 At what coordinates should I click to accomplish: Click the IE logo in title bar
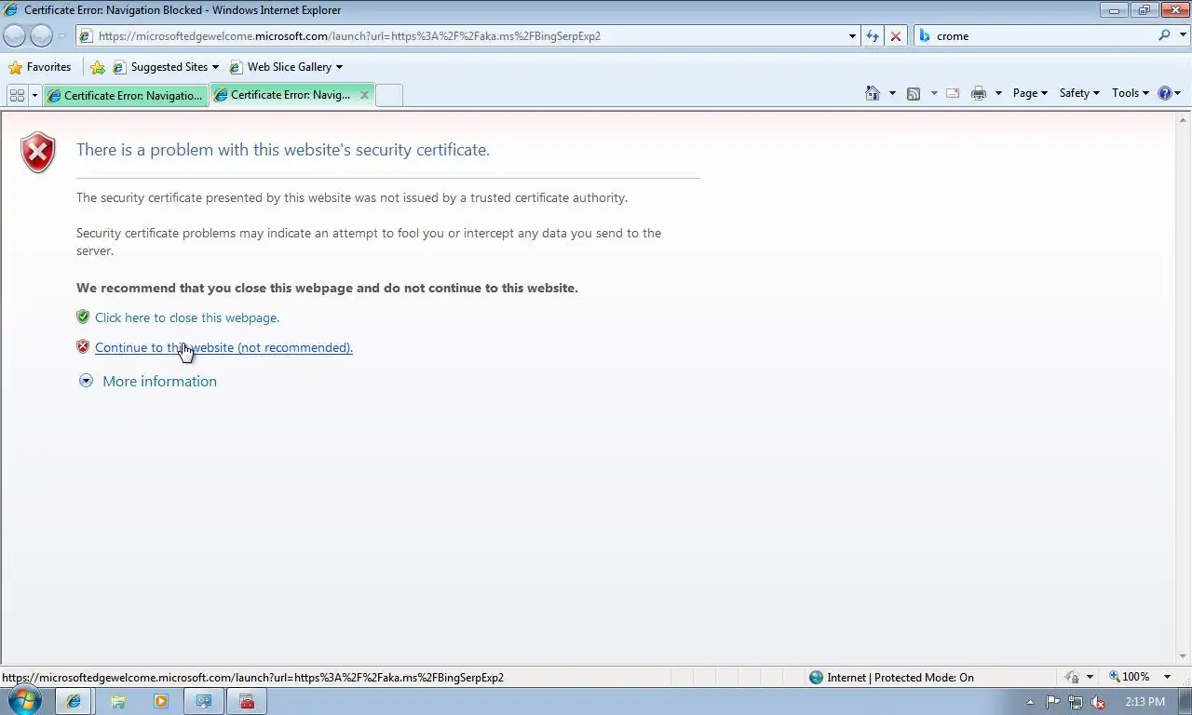(x=11, y=10)
